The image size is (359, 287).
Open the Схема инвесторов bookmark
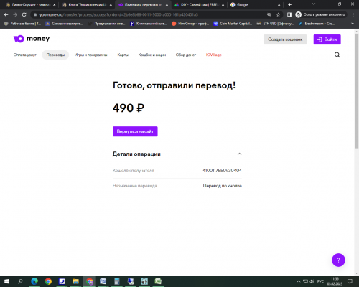point(65,24)
